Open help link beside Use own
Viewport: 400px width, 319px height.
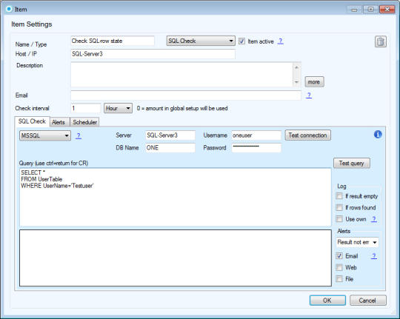pyautogui.click(x=374, y=219)
